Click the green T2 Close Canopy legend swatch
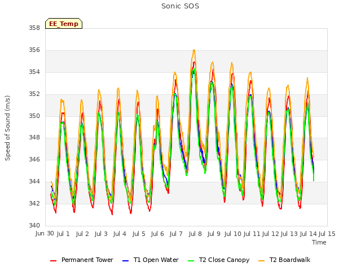The width and height of the screenshot is (361, 271). [x=191, y=261]
